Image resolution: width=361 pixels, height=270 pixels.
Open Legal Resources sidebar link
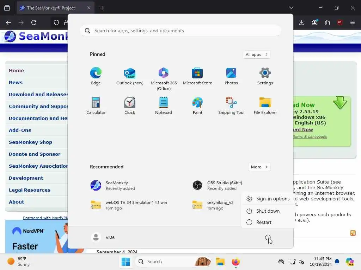(x=30, y=190)
